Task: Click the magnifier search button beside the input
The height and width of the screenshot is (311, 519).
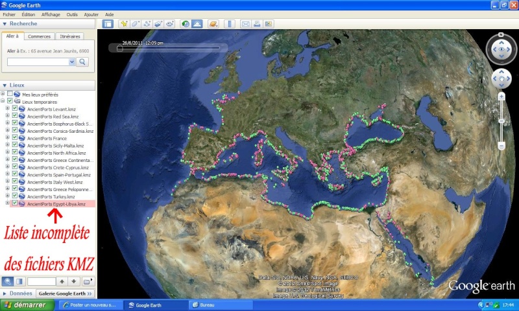Action: (82, 62)
